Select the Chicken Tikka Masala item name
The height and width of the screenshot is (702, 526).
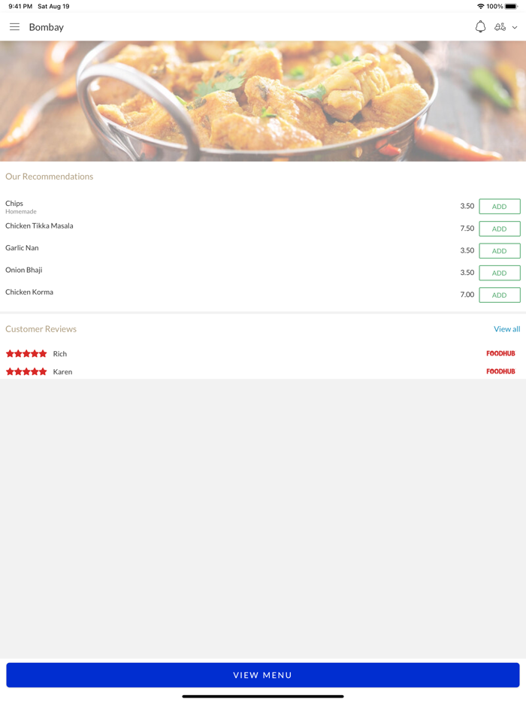point(39,226)
